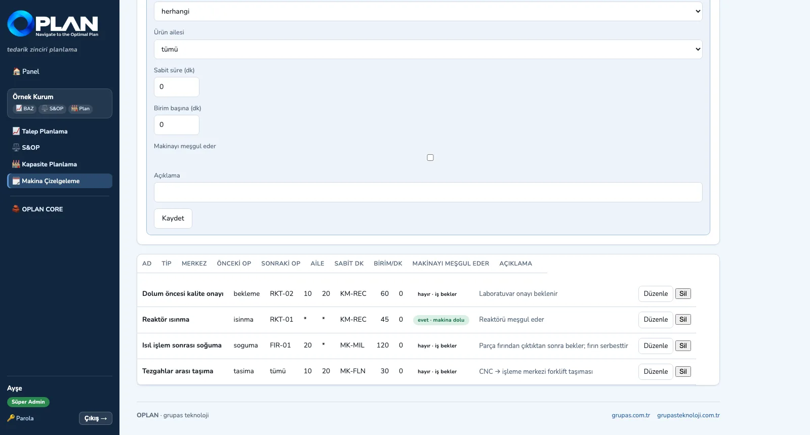Edit the Dolum öncesi kalite onayı row
810x435 pixels.
tap(656, 294)
